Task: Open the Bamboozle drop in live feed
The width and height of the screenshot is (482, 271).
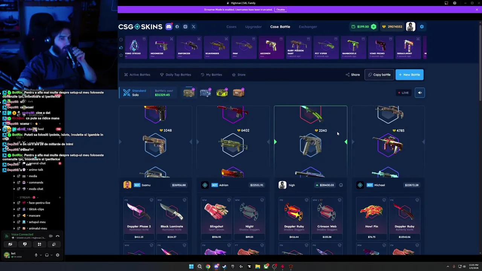Action: [353, 47]
